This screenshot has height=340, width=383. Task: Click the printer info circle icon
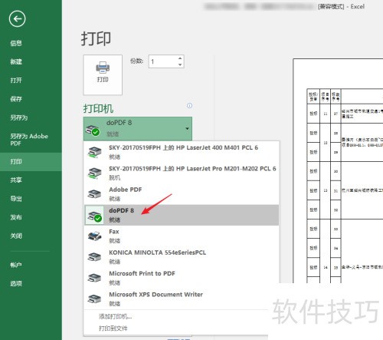[x=189, y=105]
